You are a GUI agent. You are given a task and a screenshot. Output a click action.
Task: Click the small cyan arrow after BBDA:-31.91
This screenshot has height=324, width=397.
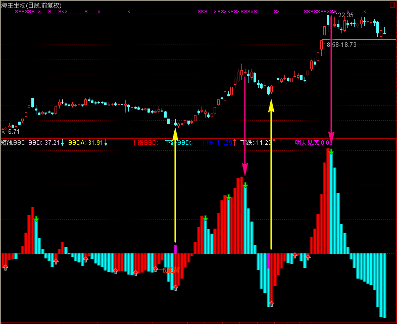106,143
